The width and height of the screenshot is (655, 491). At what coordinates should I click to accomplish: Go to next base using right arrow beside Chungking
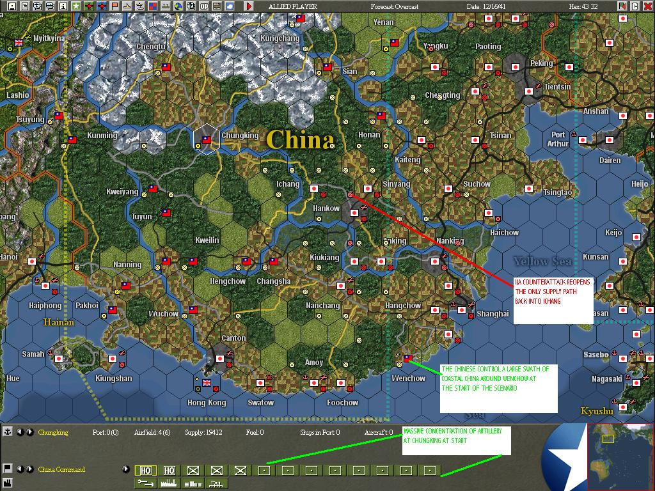tap(29, 432)
